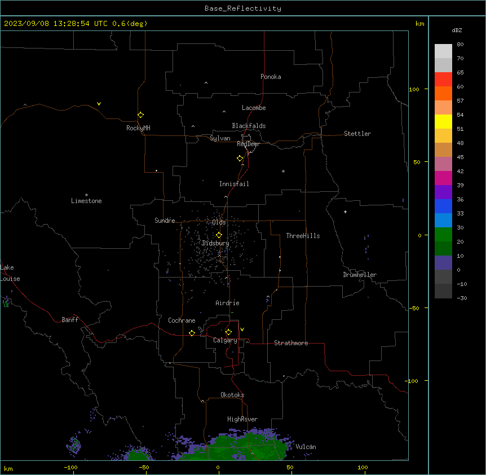Click the yellow station marker near RockyMH
Image resolution: width=486 pixels, height=475 pixels.
pyautogui.click(x=140, y=115)
